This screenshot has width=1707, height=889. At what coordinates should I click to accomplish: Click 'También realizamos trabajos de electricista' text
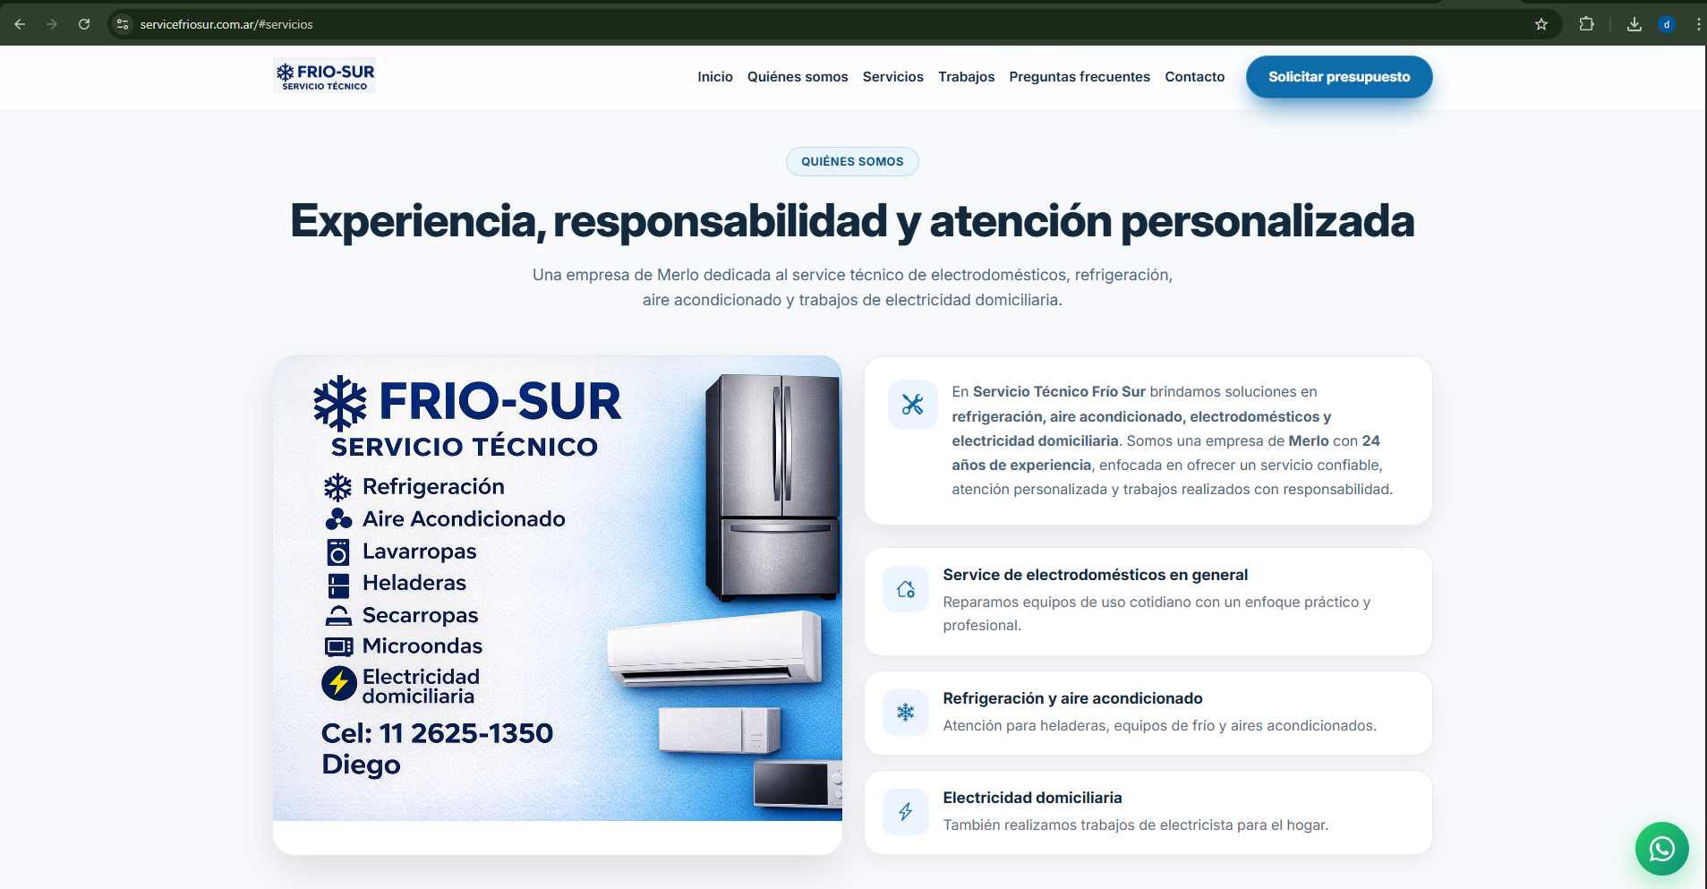pyautogui.click(x=1135, y=825)
